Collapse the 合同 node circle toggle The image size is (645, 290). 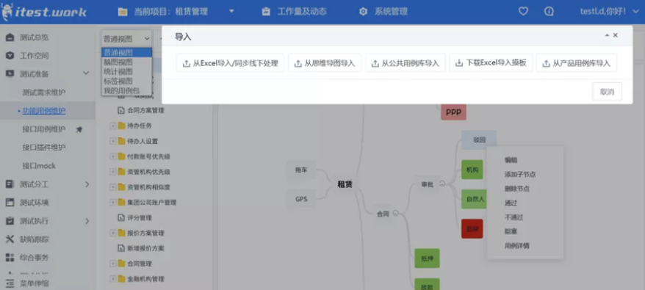(395, 213)
